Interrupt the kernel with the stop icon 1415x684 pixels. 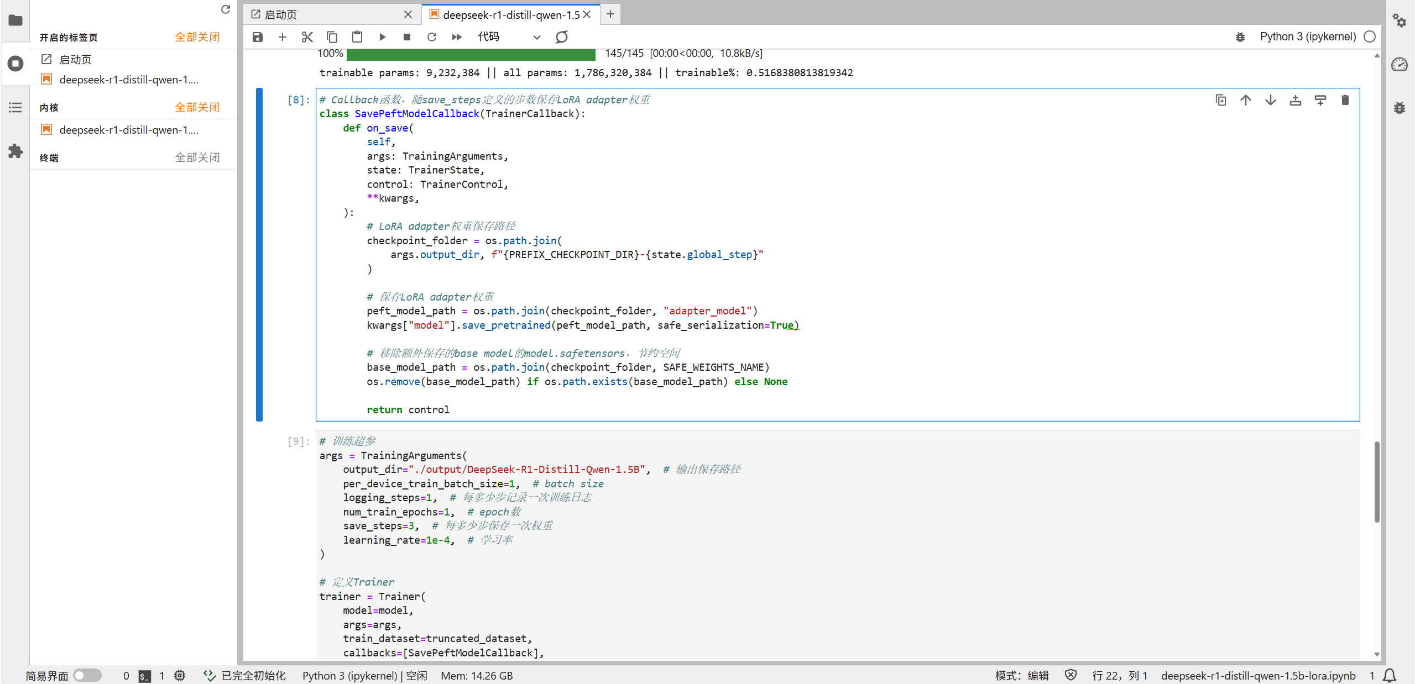tap(407, 37)
